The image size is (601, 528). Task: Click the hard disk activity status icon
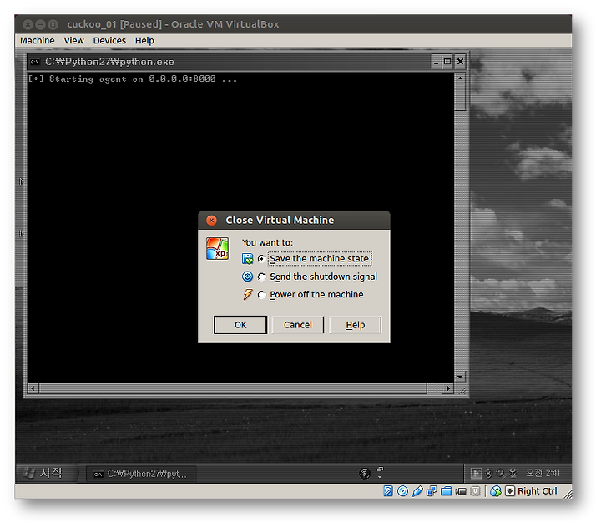pyautogui.click(x=388, y=490)
